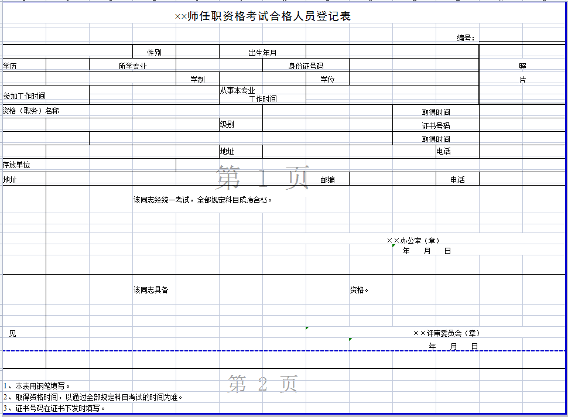Click the ××评审委员会（章） cell
Image resolution: width=568 pixels, height=417 pixels.
[446, 333]
